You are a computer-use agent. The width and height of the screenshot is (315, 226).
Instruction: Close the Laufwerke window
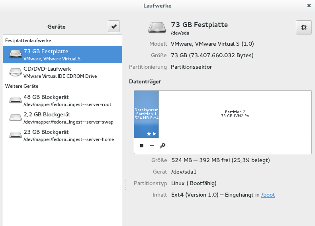tap(309, 6)
